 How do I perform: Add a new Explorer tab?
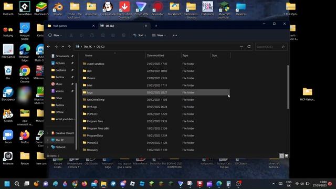click(156, 26)
